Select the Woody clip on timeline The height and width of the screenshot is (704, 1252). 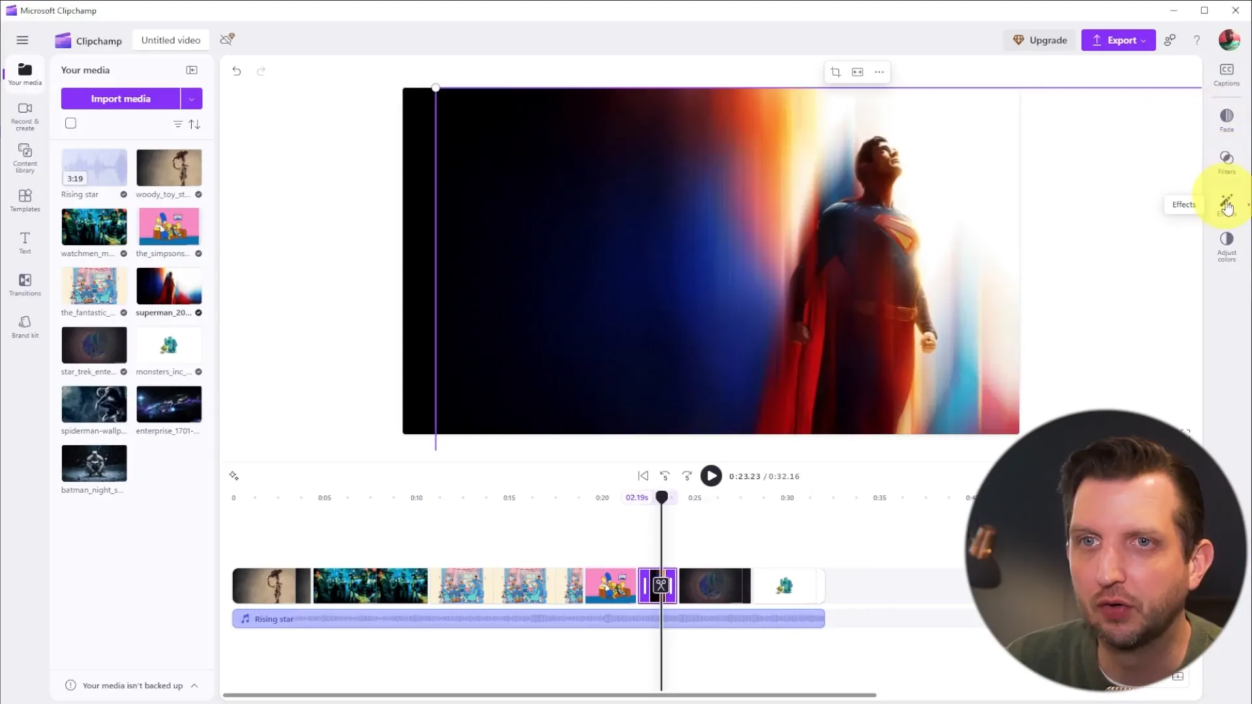coord(271,585)
